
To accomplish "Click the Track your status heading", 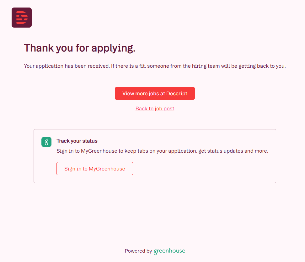I will point(77,141).
